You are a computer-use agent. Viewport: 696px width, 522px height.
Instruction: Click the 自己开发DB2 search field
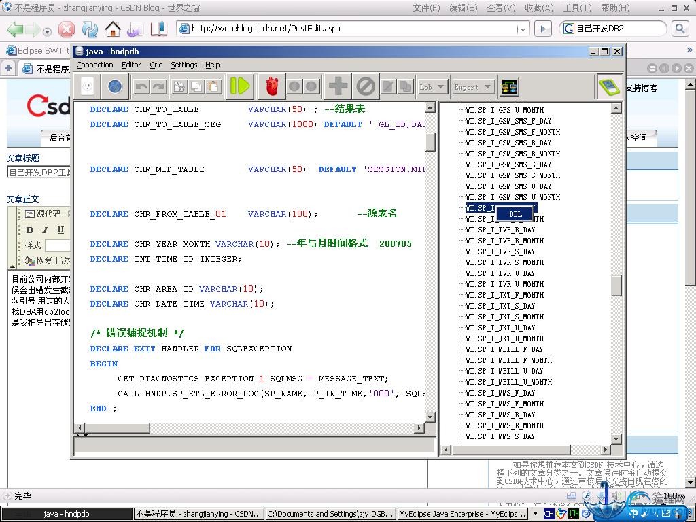612,29
